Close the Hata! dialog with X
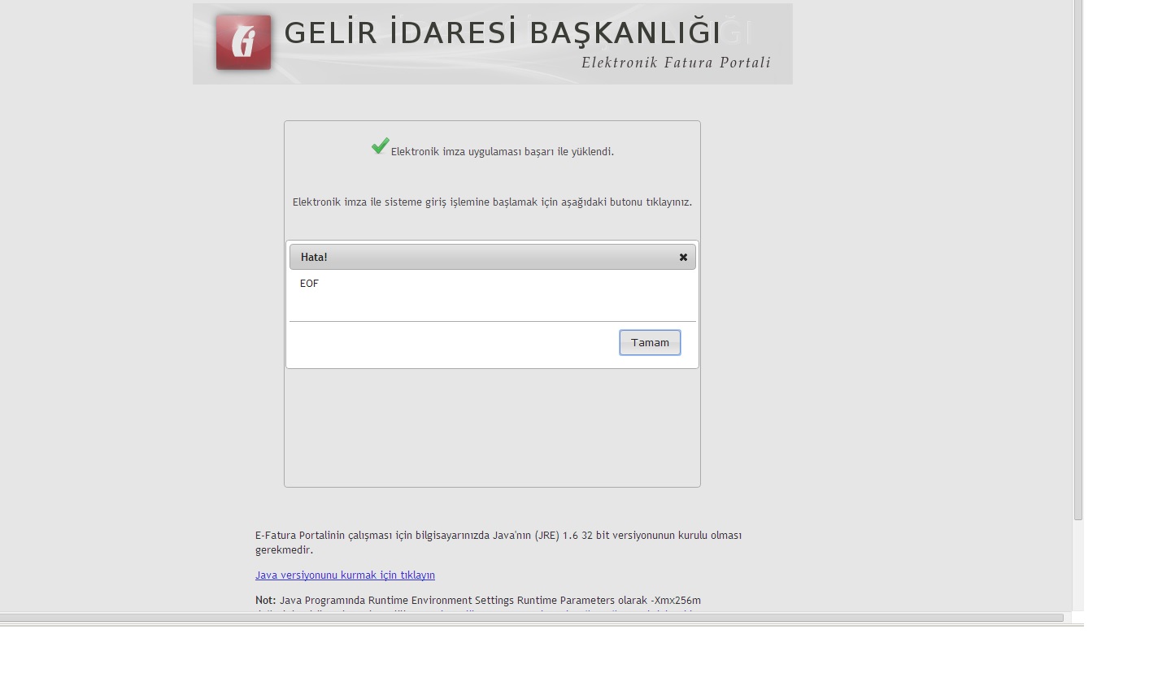 pos(683,257)
